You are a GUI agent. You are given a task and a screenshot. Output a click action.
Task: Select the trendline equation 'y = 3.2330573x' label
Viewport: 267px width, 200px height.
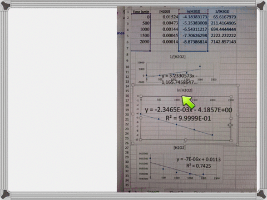coord(180,79)
